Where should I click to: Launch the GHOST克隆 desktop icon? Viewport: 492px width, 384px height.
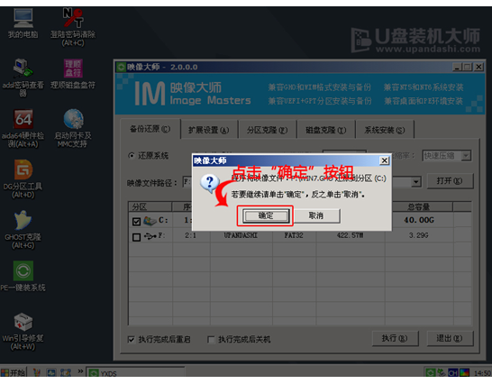[23, 230]
